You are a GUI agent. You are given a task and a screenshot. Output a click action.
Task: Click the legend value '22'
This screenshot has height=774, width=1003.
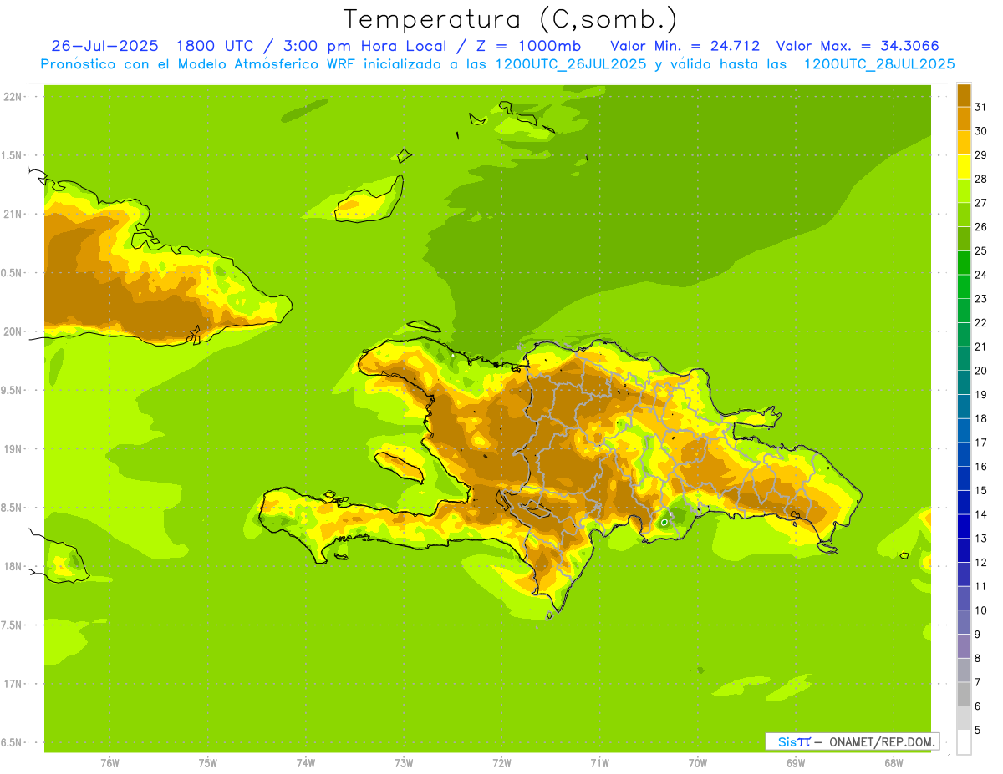[x=981, y=322]
